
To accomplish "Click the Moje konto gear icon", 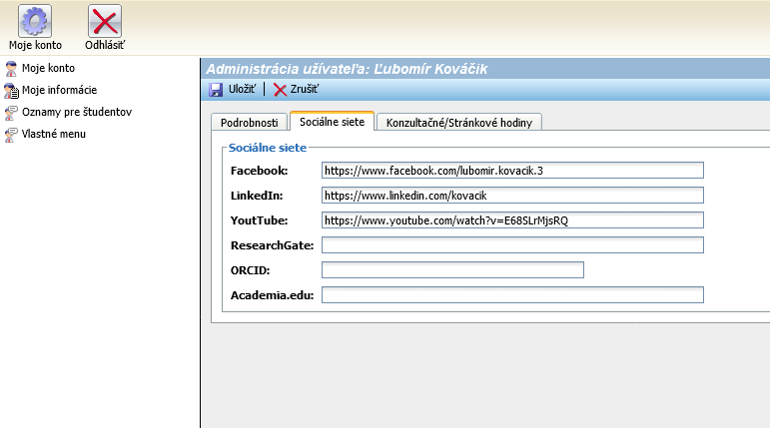I will (x=35, y=21).
